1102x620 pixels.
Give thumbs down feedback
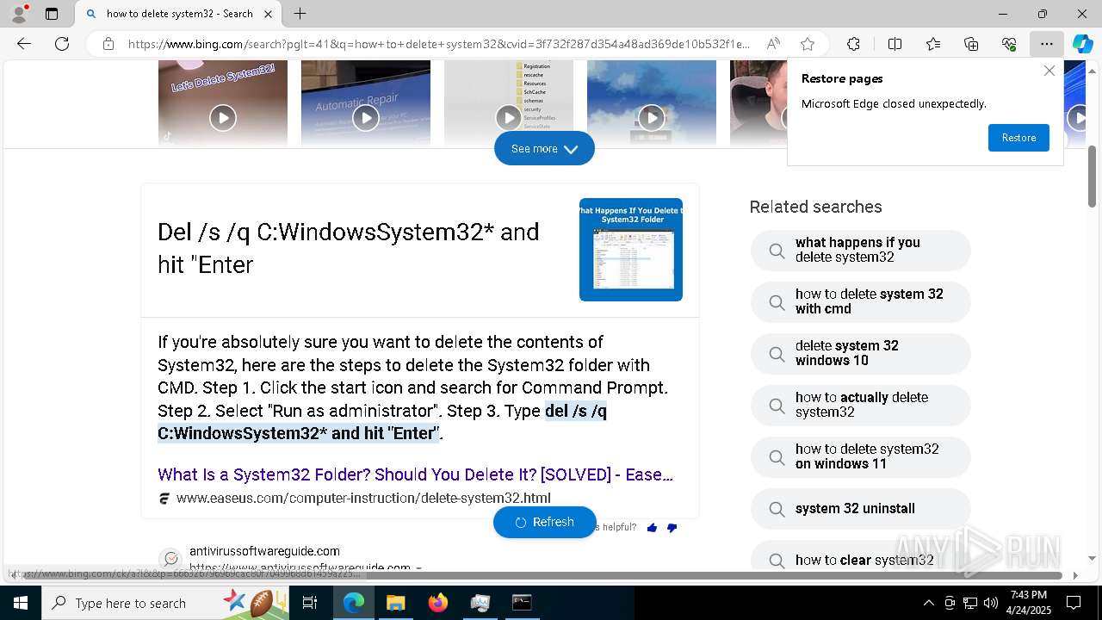click(672, 527)
